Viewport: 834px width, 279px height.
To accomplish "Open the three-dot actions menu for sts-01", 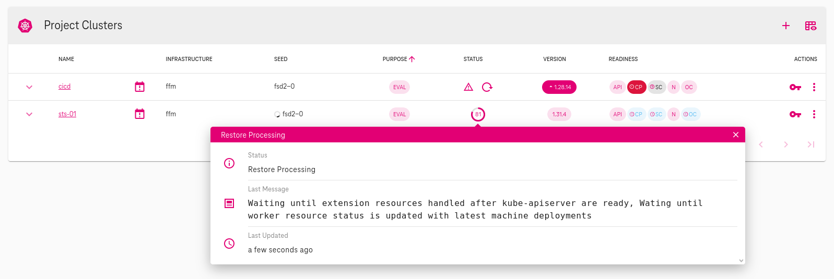I will [814, 114].
